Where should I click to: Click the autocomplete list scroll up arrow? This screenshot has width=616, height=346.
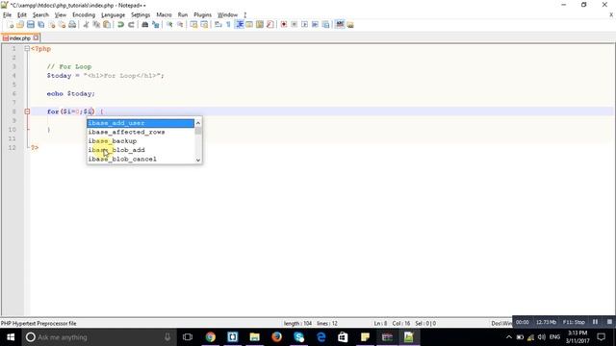198,123
